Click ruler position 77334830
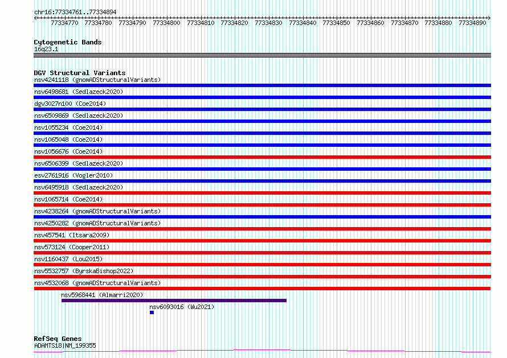 pos(268,23)
